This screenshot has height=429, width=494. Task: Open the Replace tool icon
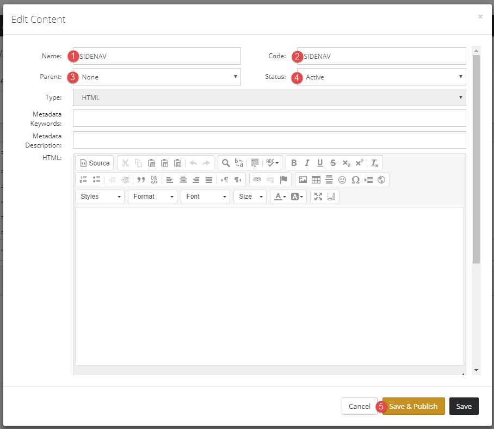pos(239,163)
